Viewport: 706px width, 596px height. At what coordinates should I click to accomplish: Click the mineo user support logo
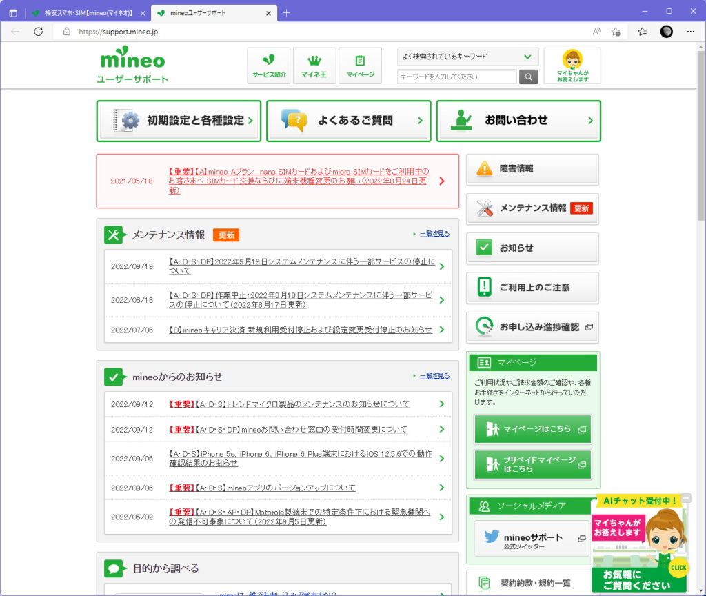pos(132,65)
